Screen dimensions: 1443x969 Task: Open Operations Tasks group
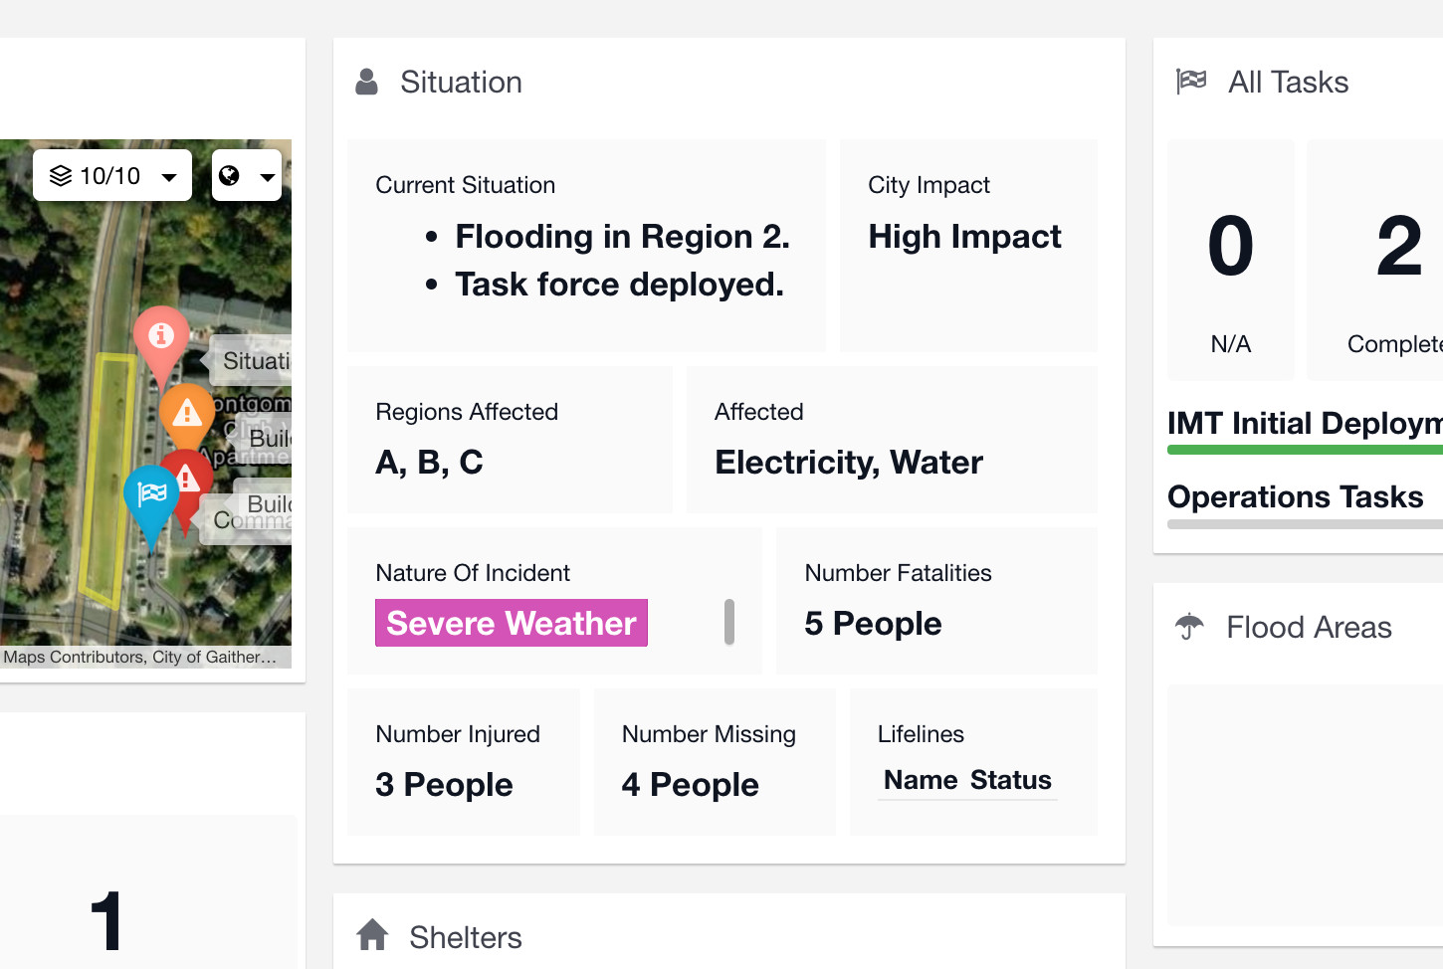[x=1296, y=496]
